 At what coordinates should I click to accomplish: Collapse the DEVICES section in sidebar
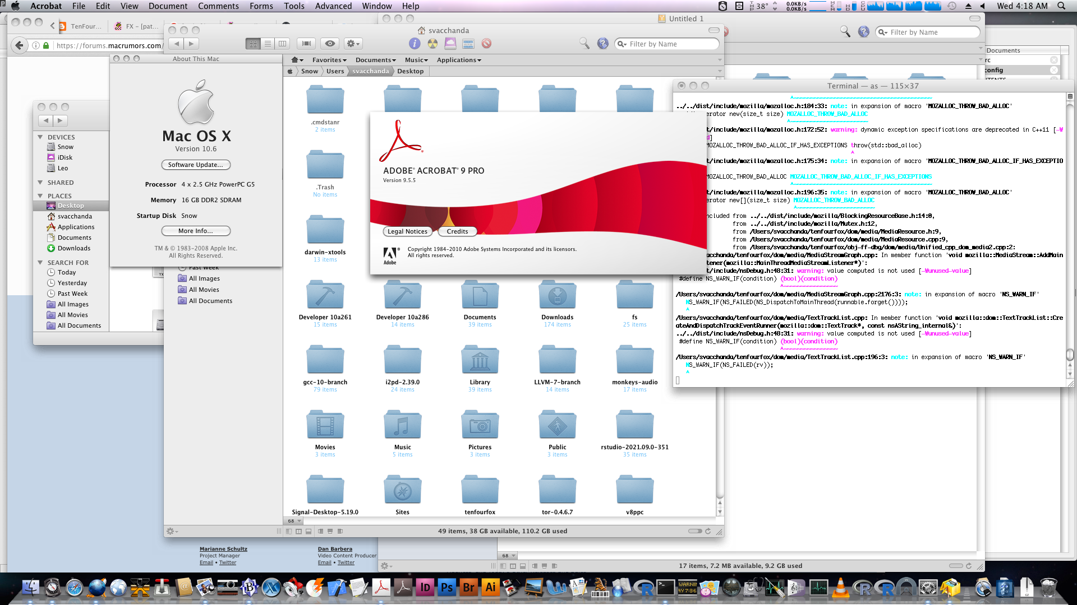(x=40, y=137)
